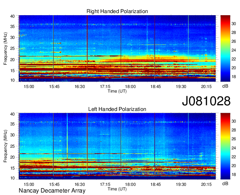Screen dimensions: 240x195
Task: Click the 10 MHz tick of Right Handed plot
Action: [x=12, y=80]
